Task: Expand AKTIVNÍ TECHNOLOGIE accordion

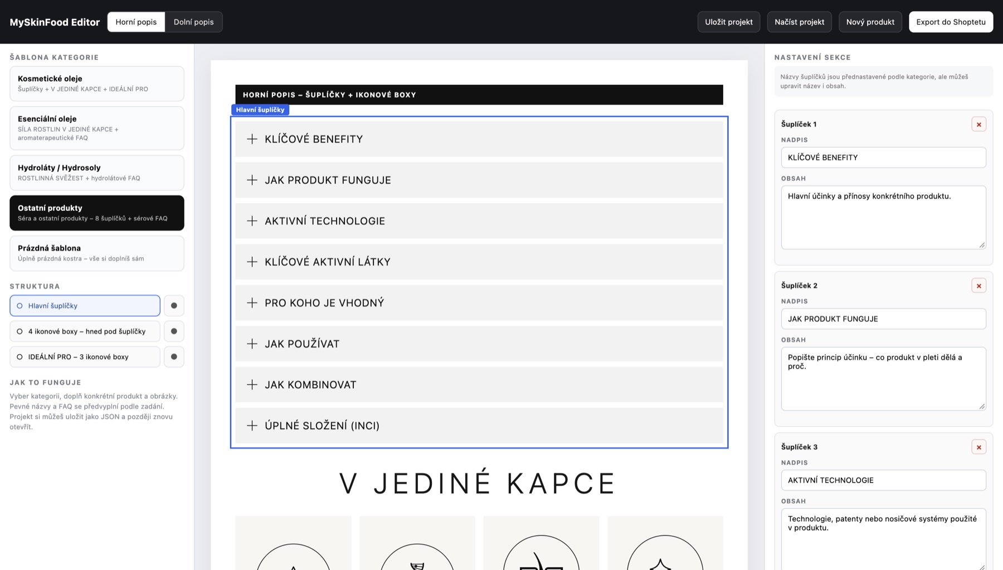Action: point(479,221)
